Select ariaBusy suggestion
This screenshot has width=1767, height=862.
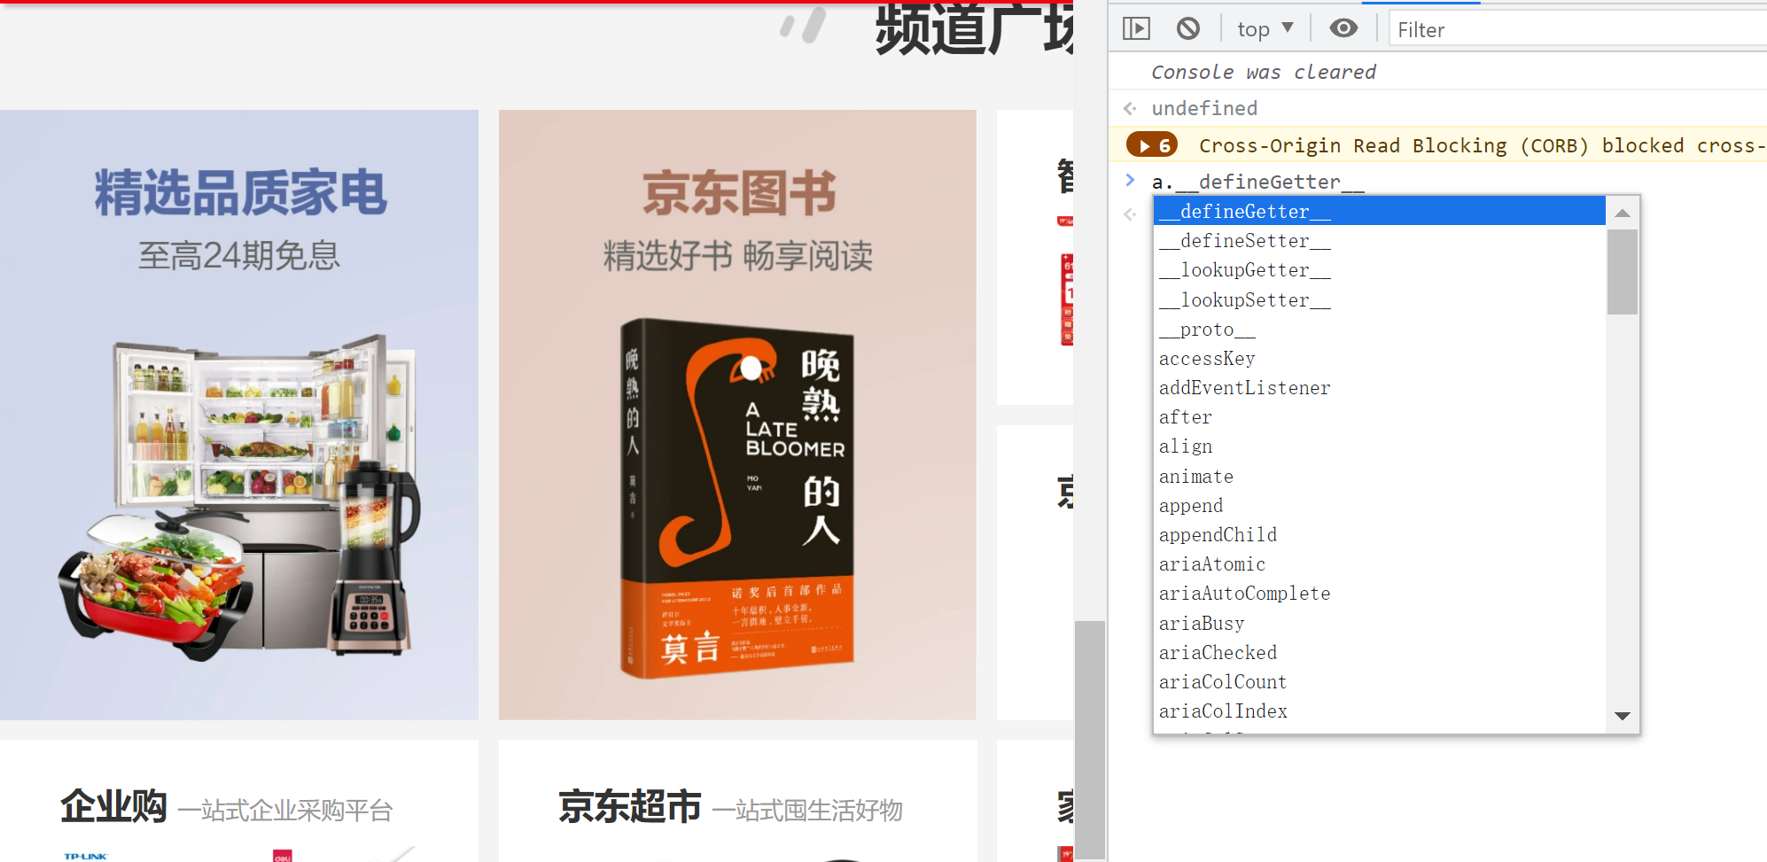pyautogui.click(x=1379, y=623)
